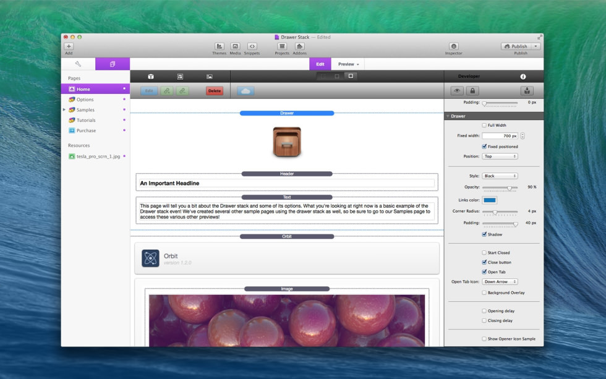Screen dimensions: 606x379
Task: Click the Add page plus button
Action: click(69, 46)
